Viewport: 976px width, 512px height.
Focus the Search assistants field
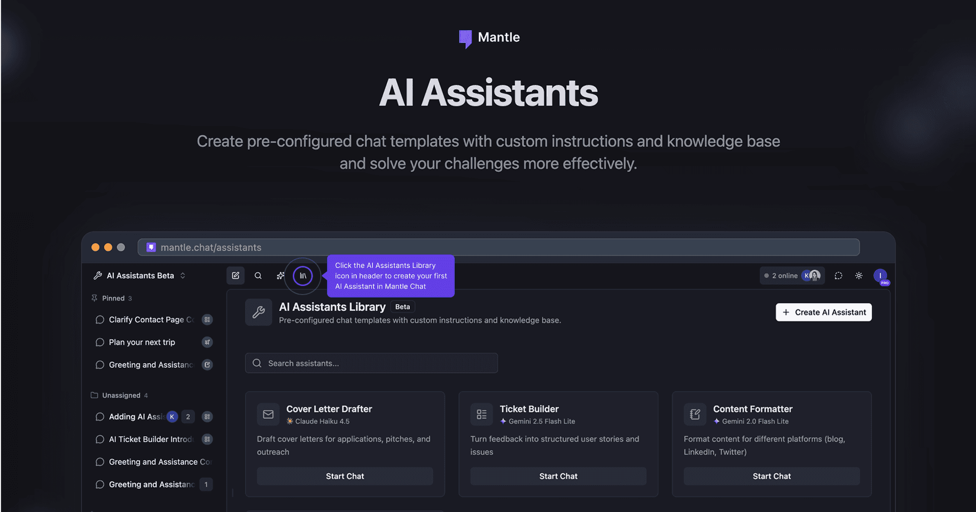pyautogui.click(x=371, y=363)
